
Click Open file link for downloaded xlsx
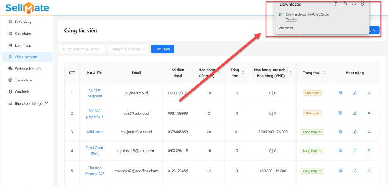coord(291,19)
